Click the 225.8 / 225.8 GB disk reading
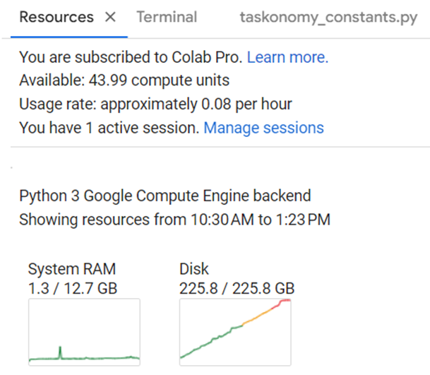The width and height of the screenshot is (430, 375). coord(237,288)
